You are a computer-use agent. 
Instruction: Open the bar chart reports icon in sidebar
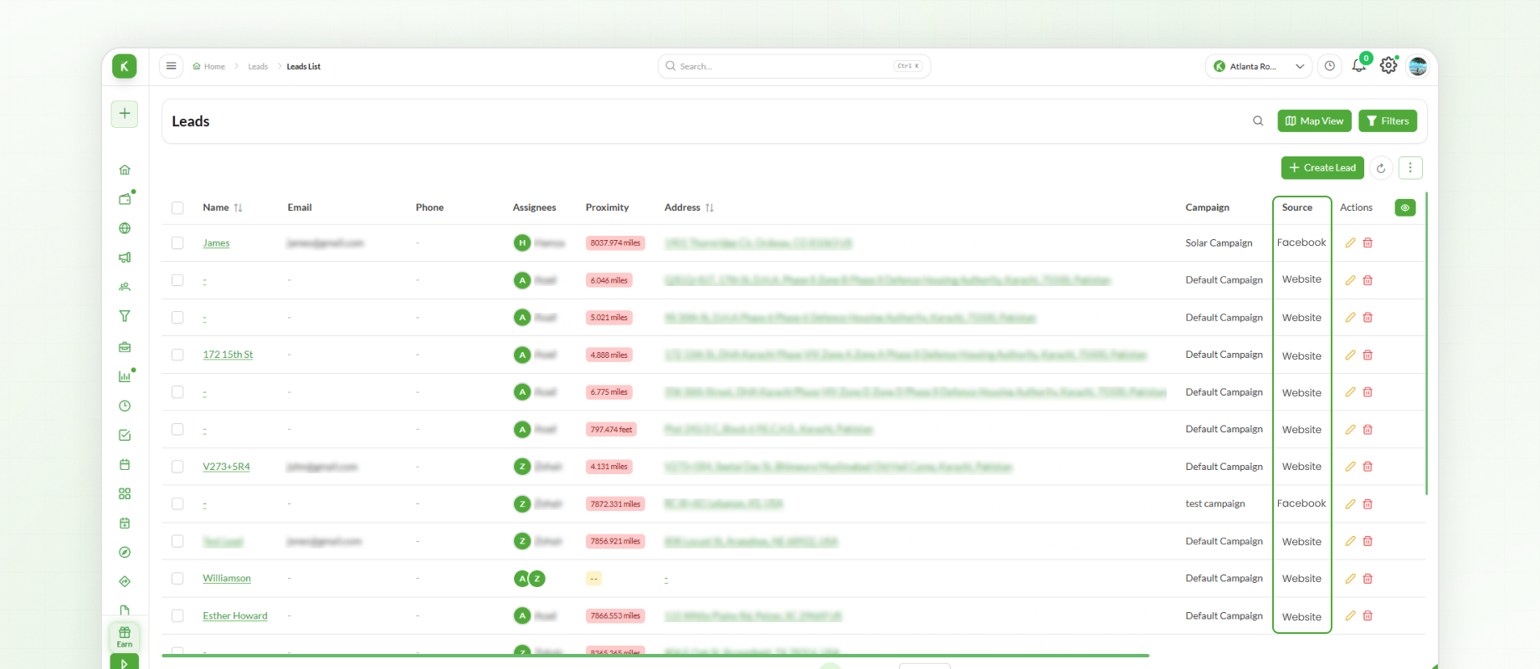pos(125,376)
